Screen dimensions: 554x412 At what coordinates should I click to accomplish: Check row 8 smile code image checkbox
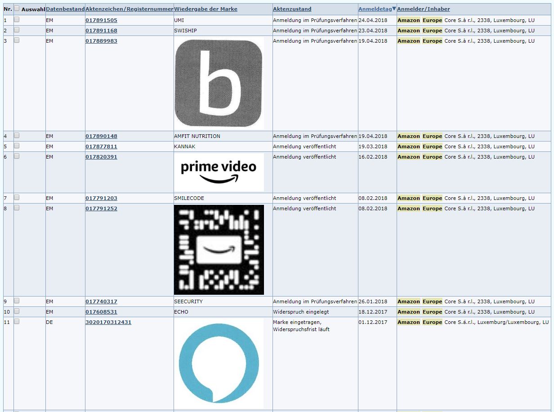click(17, 208)
